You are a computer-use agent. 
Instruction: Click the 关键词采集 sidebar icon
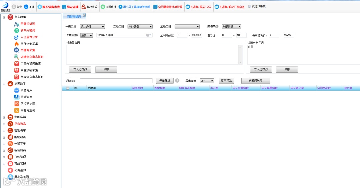(x=17, y=50)
